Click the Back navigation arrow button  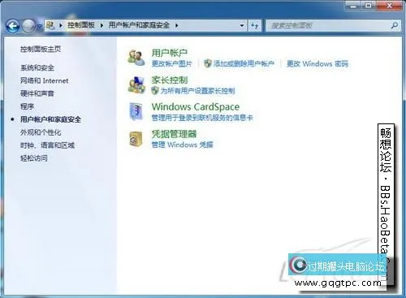(x=13, y=26)
